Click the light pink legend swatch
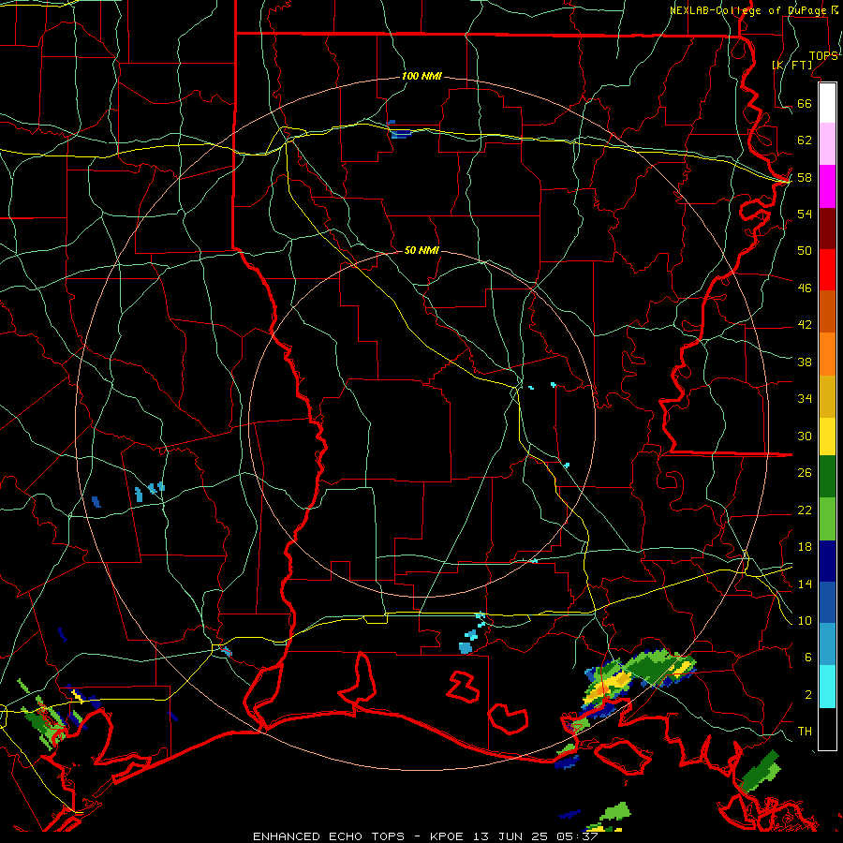Screen dimensions: 843x843 (827, 144)
